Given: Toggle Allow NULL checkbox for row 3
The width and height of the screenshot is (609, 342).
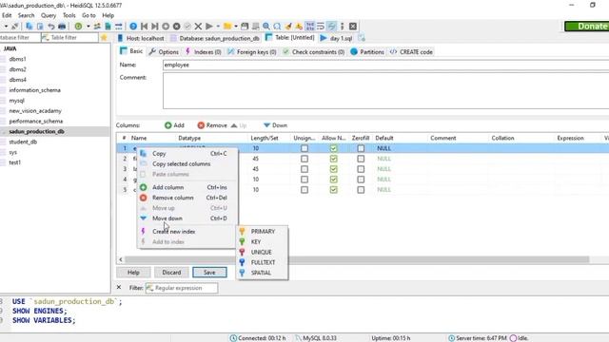Looking at the screenshot, I should click(333, 169).
